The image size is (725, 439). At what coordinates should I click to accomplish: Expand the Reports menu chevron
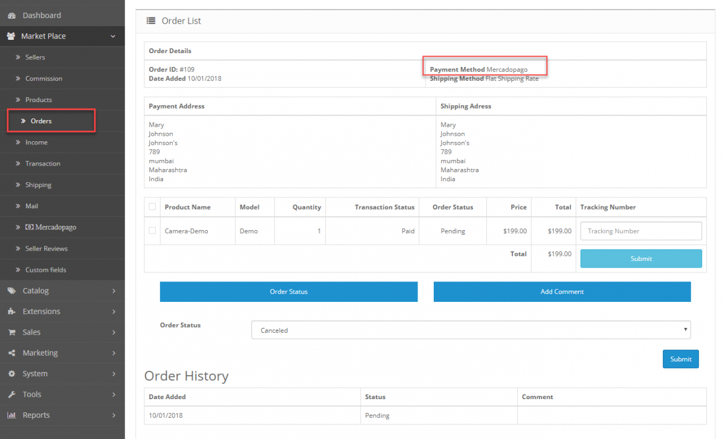[x=114, y=415]
